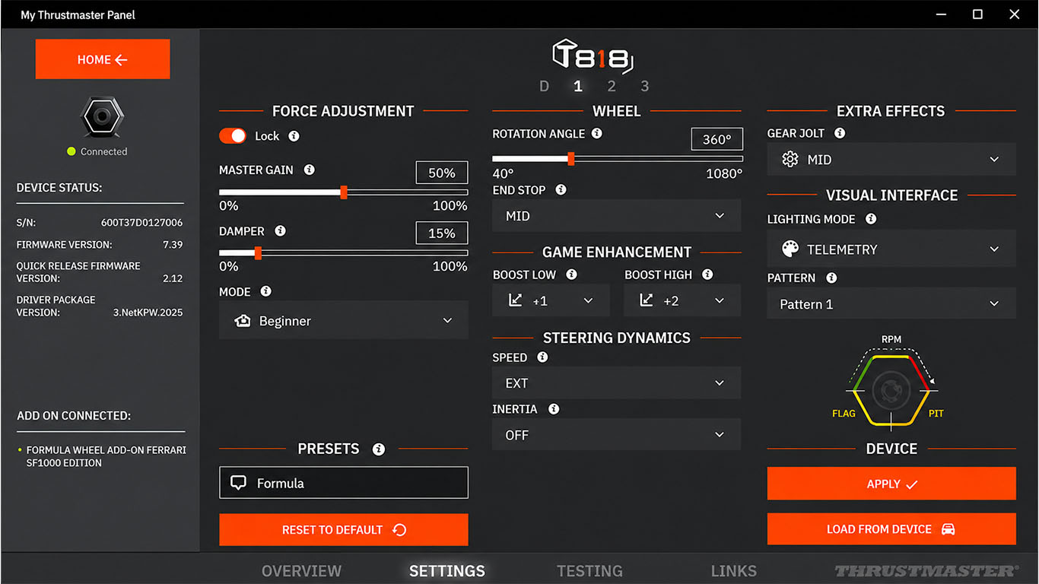Click the Damper info icon
This screenshot has width=1039, height=584.
click(281, 231)
